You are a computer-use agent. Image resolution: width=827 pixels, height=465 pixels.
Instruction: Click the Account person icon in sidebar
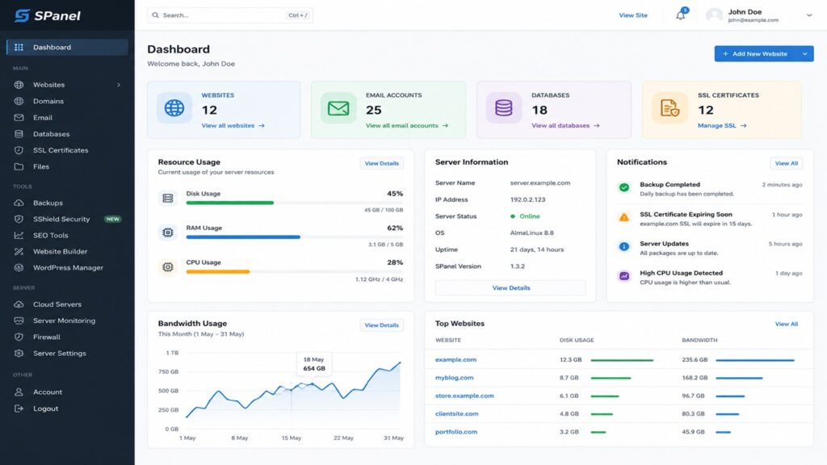[19, 392]
